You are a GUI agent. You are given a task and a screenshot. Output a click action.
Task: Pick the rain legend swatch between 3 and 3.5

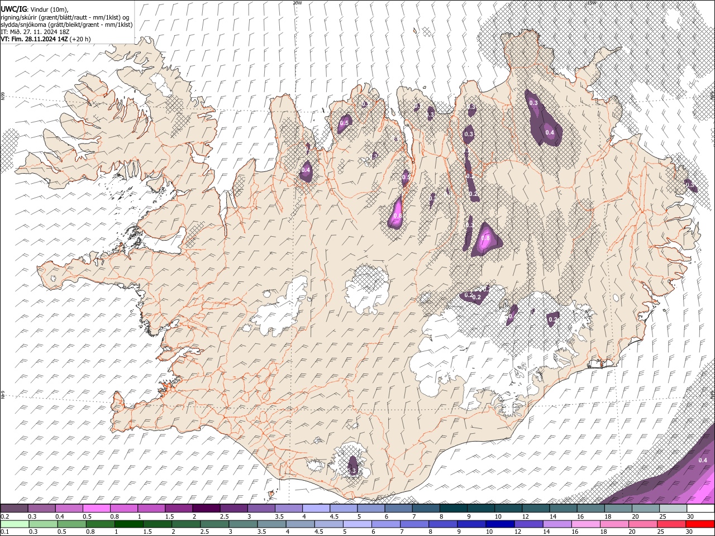[242, 524]
